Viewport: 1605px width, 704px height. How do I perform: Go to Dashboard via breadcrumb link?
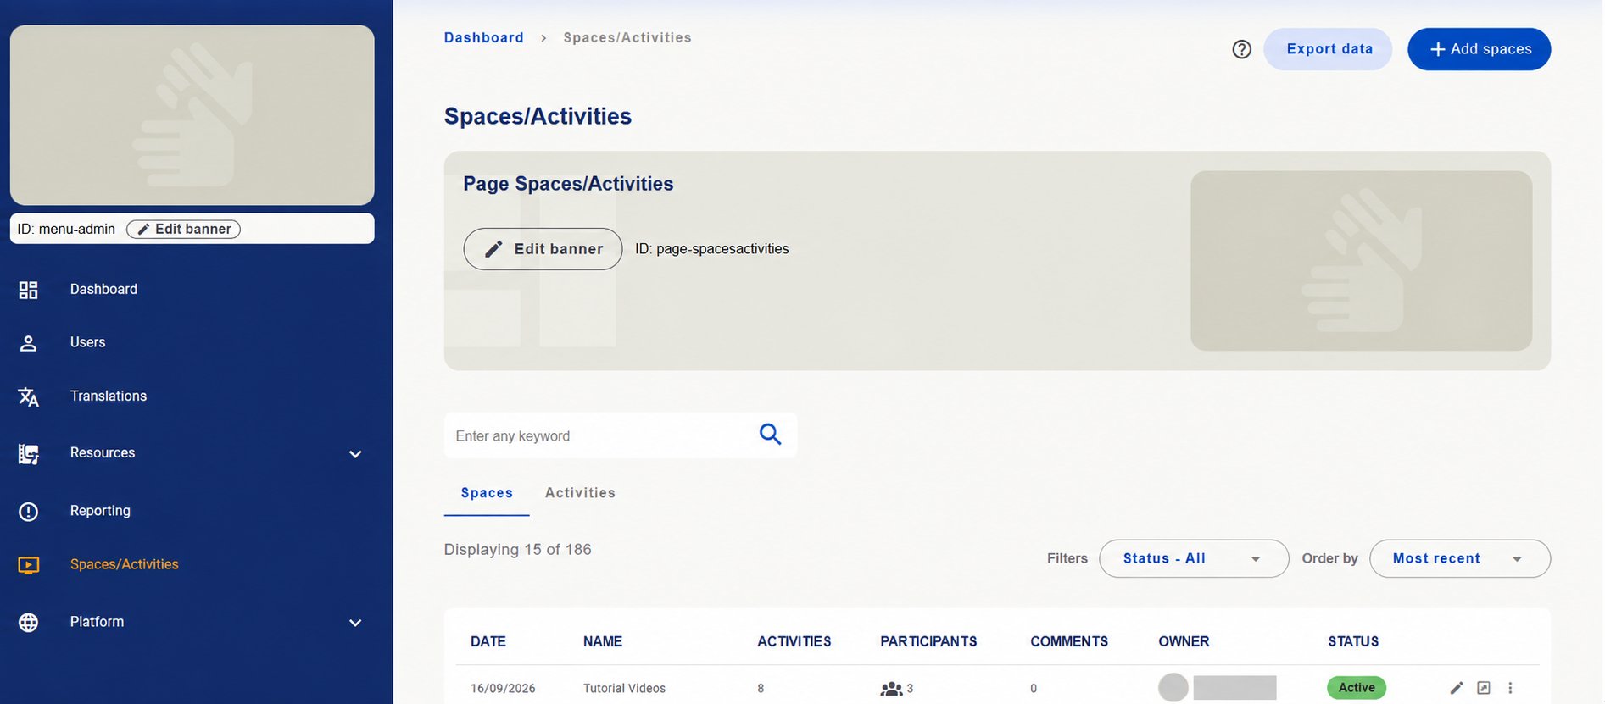tap(484, 37)
